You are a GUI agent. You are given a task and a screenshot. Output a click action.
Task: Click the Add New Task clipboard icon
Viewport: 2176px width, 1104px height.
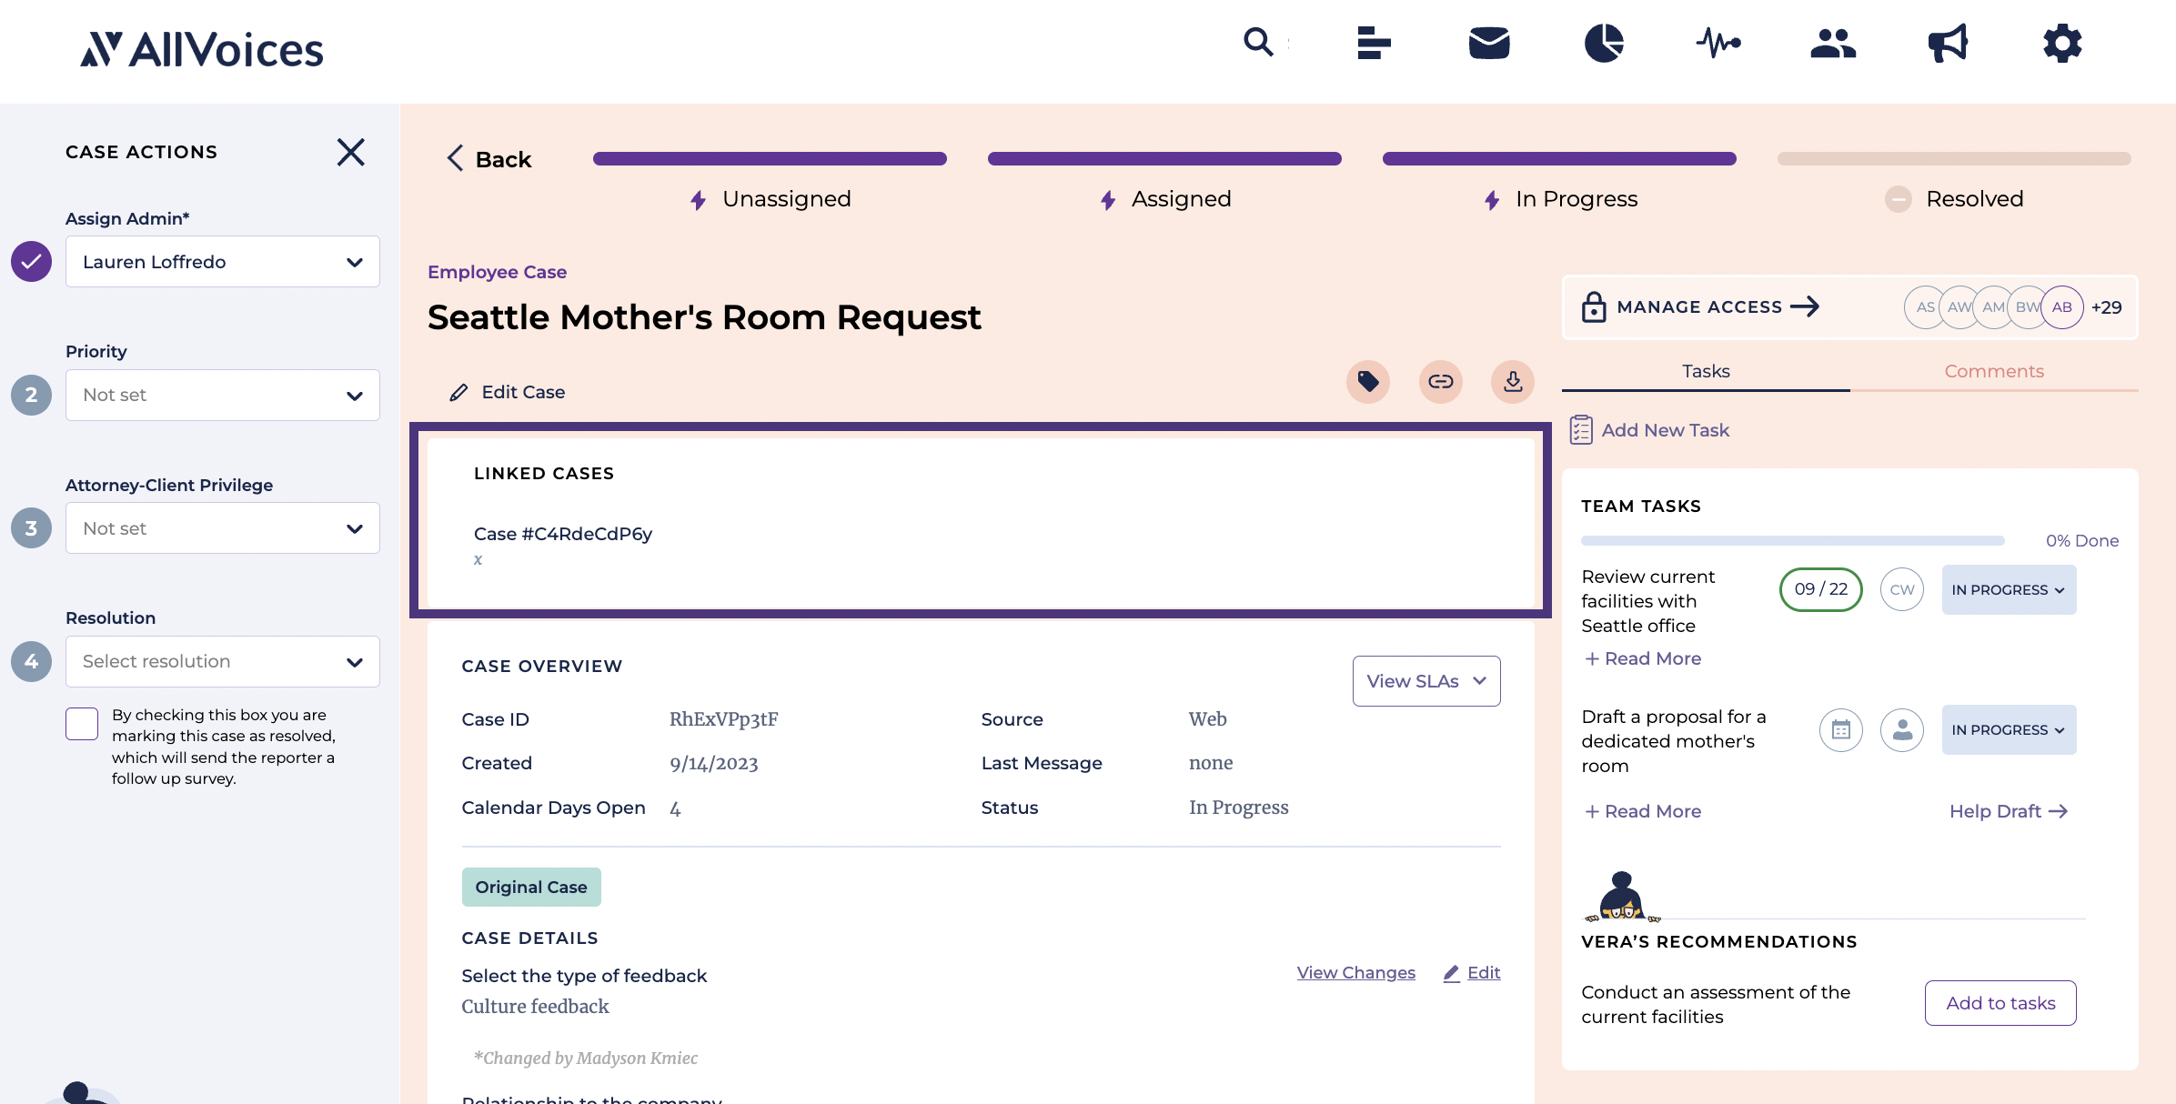[1581, 430]
